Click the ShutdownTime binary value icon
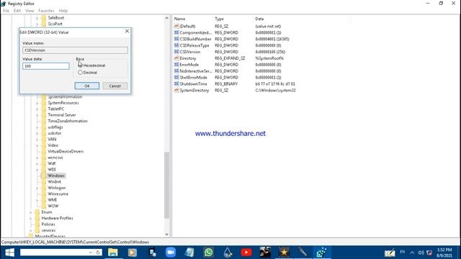This screenshot has width=461, height=259. (x=176, y=84)
